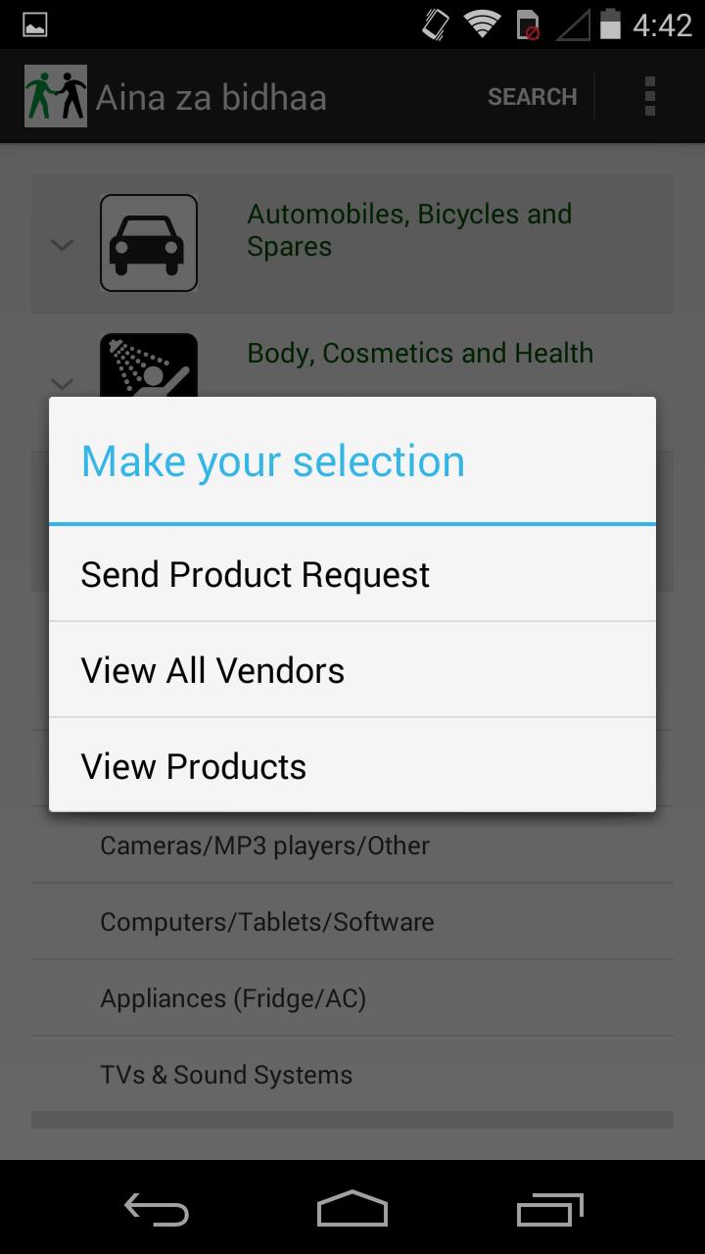Tap the SEARCH button in action bar
Screen dimensions: 705x1254
533,97
